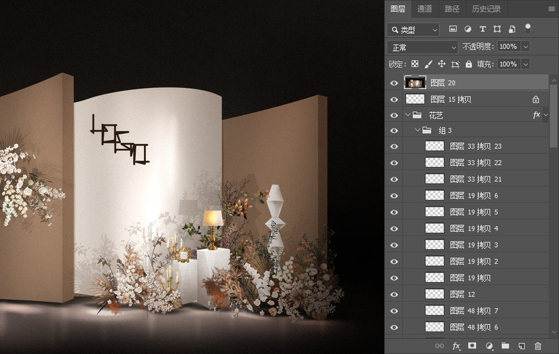Click the folder icon of 组 3
This screenshot has width=559, height=354.
coord(427,130)
